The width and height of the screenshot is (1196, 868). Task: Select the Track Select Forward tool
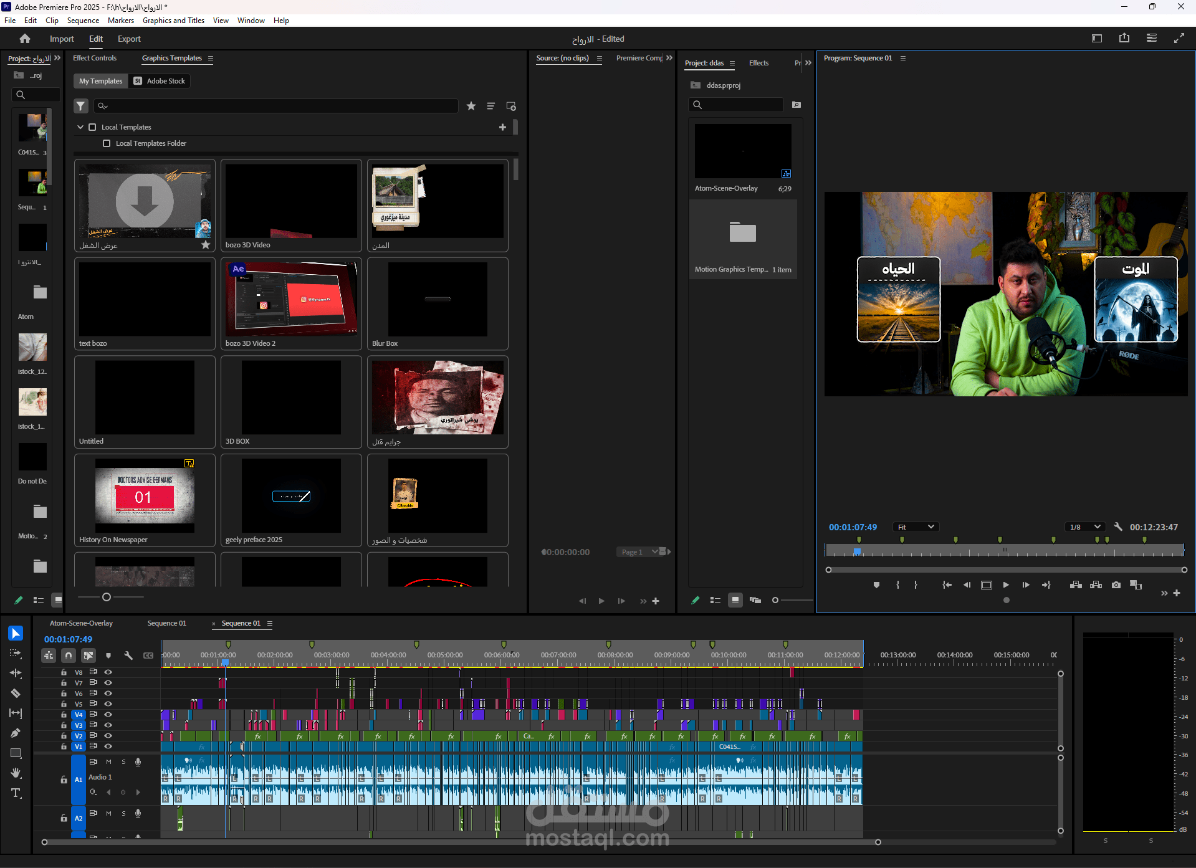tap(16, 653)
